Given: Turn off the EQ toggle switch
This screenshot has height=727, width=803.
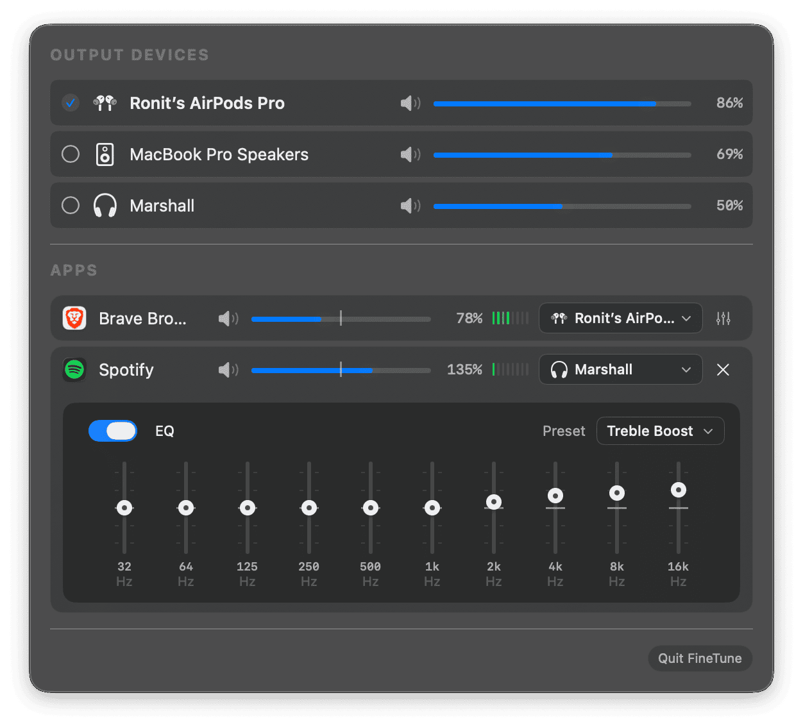Looking at the screenshot, I should coord(113,431).
